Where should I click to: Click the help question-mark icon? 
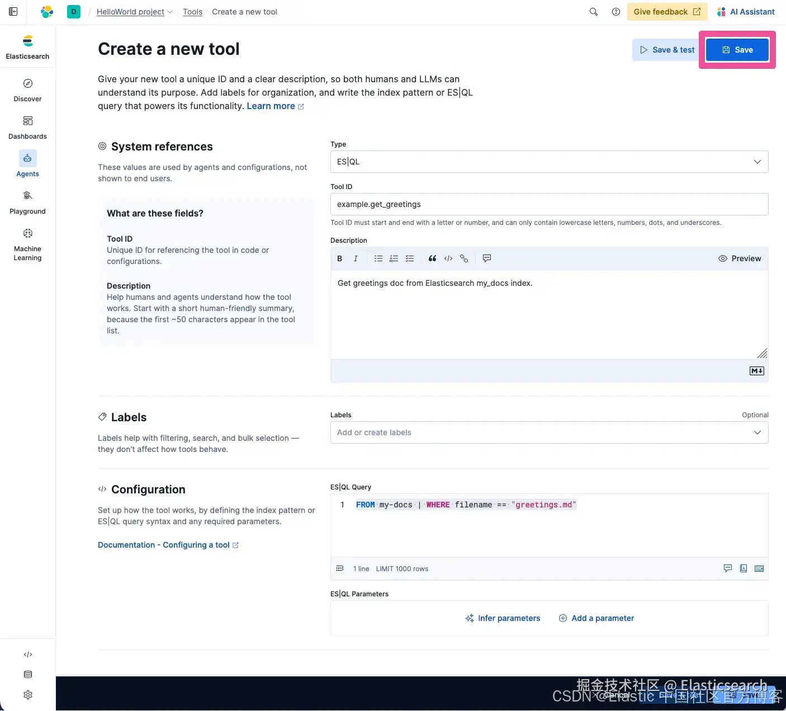(616, 12)
